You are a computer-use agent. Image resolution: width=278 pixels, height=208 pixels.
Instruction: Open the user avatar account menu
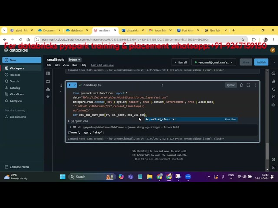pos(273,50)
